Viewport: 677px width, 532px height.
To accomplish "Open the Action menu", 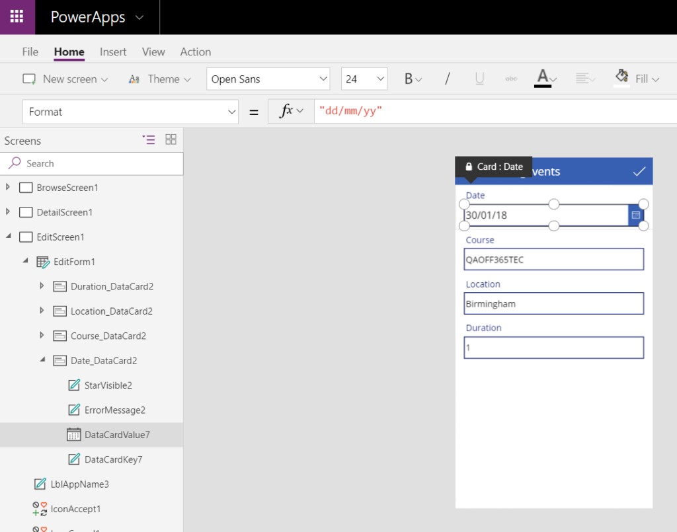I will 195,52.
